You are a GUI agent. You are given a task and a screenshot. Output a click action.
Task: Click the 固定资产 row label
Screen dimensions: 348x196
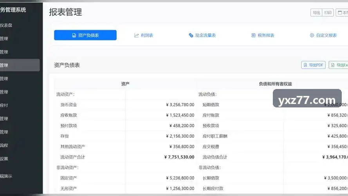pyautogui.click(x=69, y=178)
